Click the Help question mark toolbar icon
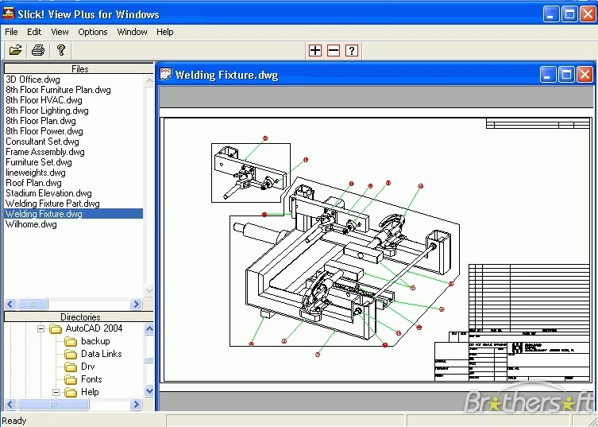Screen dimensions: 598x427 pos(60,50)
